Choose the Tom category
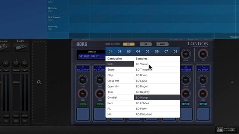The width and height of the screenshot is (239, 134). click(x=119, y=92)
